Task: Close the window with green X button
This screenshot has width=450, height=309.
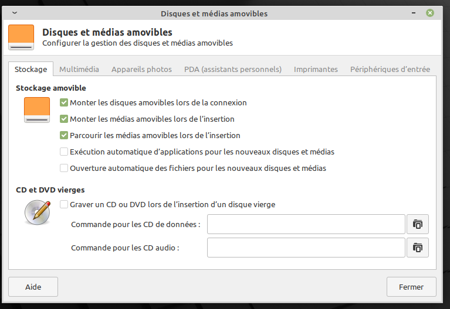Action: [430, 13]
